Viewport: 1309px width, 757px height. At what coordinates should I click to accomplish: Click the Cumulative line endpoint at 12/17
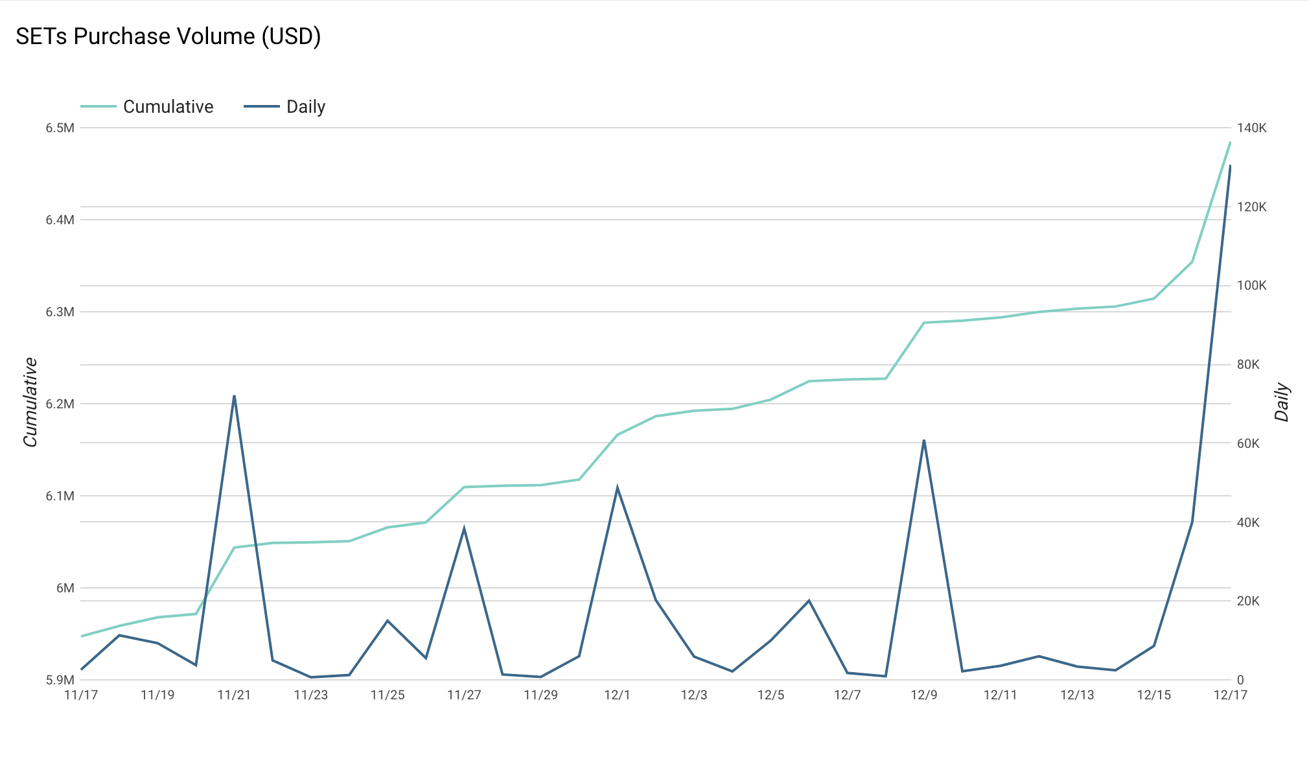1230,143
